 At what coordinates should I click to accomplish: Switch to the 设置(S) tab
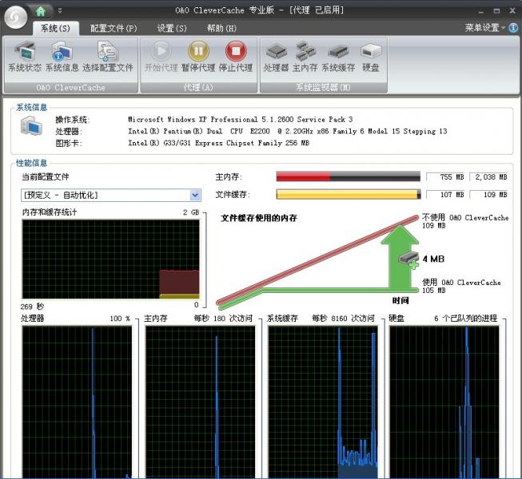coord(172,29)
